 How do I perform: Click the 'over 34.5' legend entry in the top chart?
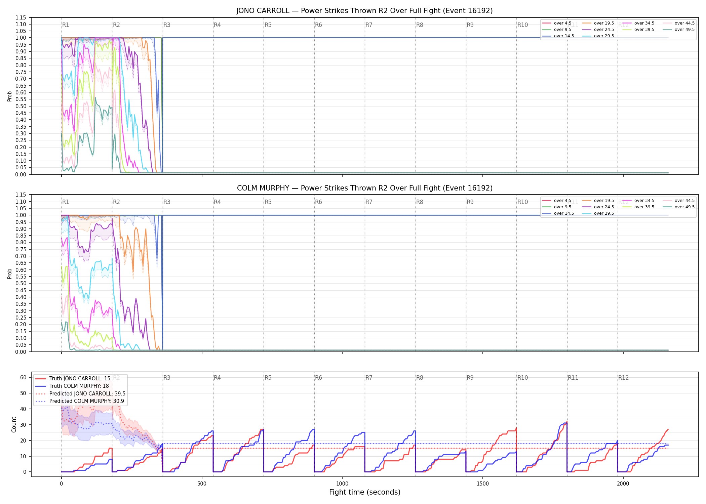tap(638, 23)
